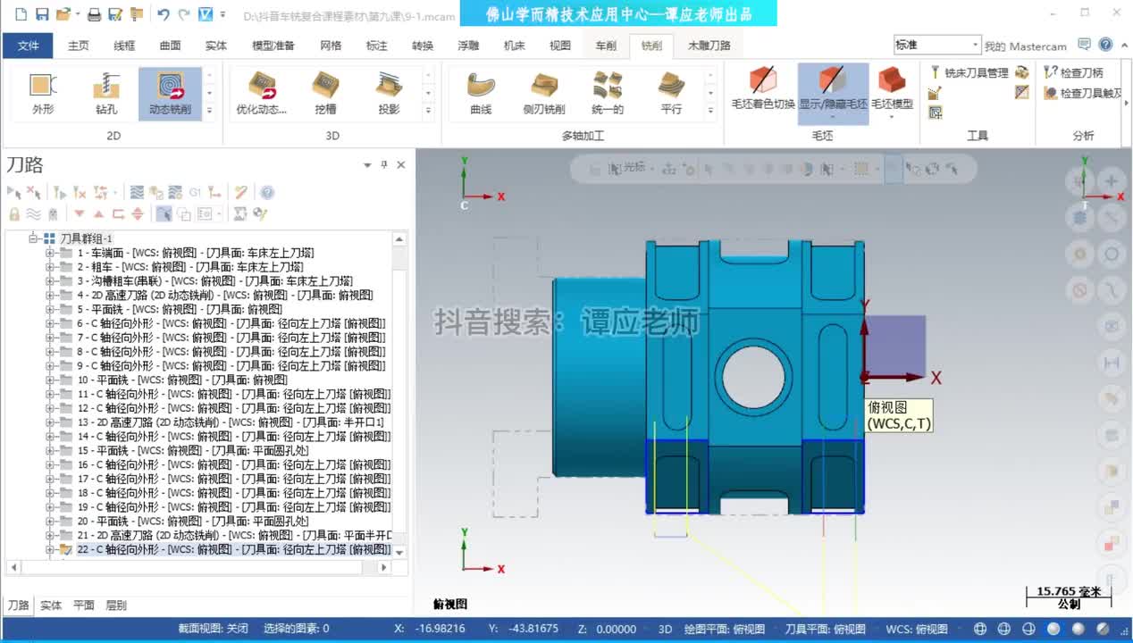Toggle 3D mode in status bar
1133x643 pixels.
click(665, 629)
